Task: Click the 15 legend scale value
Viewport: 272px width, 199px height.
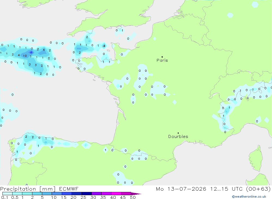Action: point(63,197)
